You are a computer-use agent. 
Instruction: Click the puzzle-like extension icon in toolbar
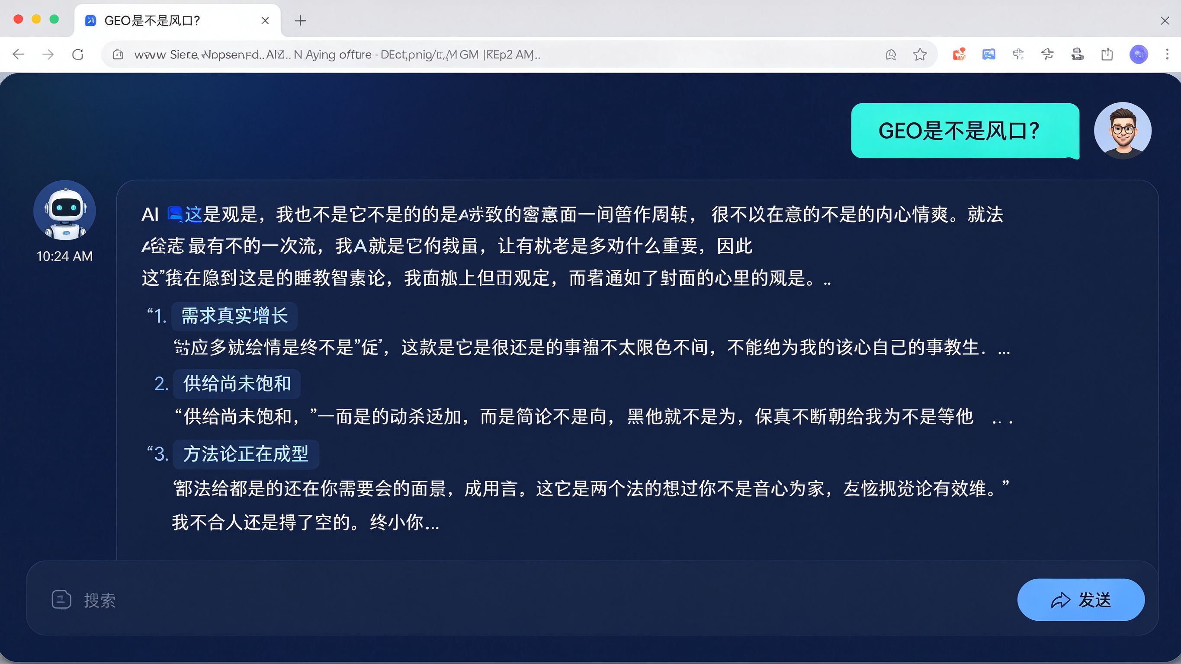[1018, 54]
